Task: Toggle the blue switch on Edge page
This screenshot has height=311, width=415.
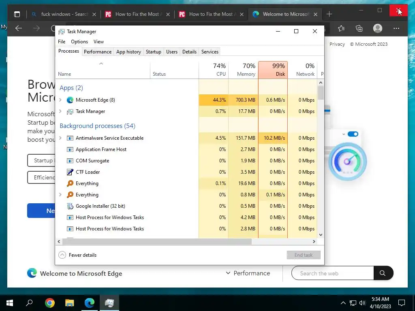Action: coord(353,134)
